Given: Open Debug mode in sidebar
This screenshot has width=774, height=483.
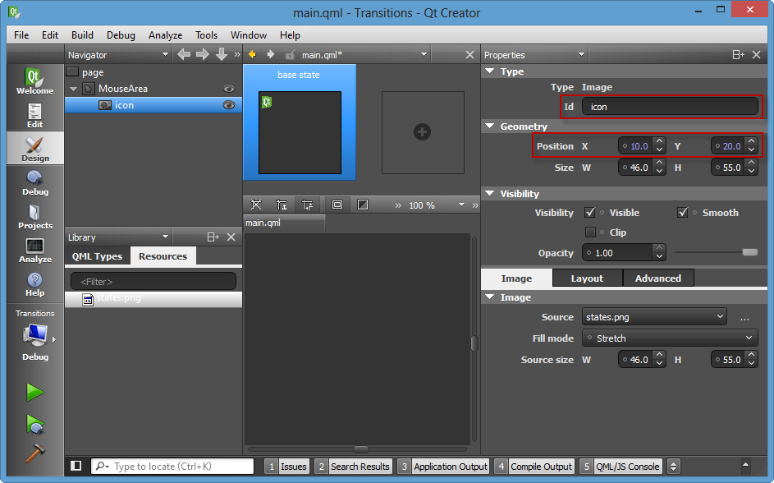Looking at the screenshot, I should (x=35, y=182).
